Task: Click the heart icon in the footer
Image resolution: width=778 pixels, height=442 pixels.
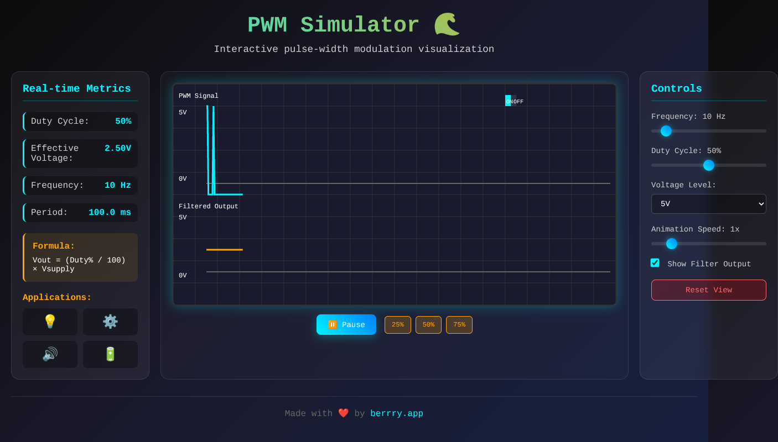Action: (343, 413)
